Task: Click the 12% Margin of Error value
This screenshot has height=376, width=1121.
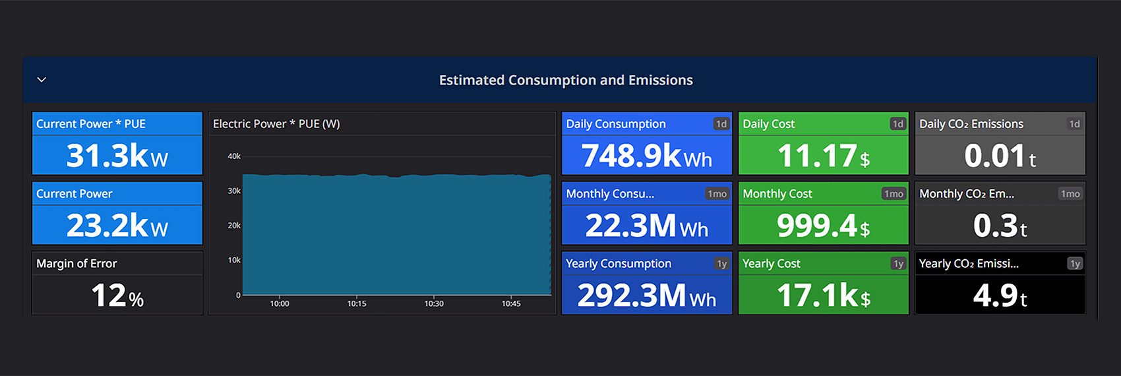Action: click(117, 296)
